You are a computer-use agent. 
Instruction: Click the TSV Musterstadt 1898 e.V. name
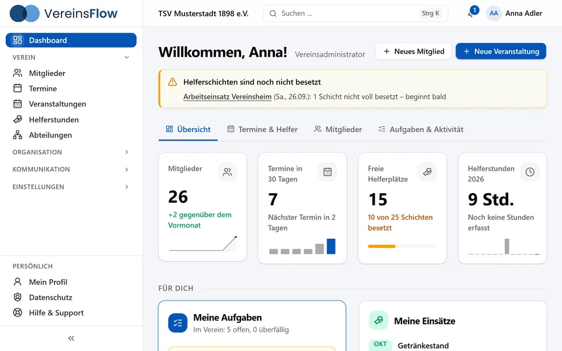tap(203, 13)
